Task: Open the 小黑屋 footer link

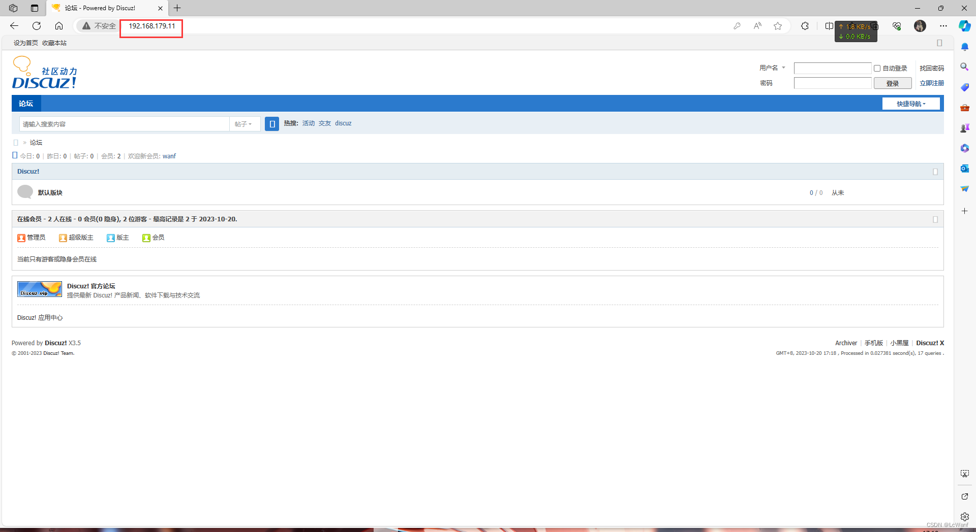Action: (899, 343)
